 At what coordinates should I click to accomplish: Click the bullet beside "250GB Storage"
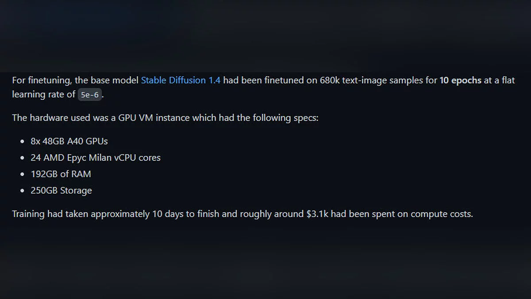click(23, 191)
